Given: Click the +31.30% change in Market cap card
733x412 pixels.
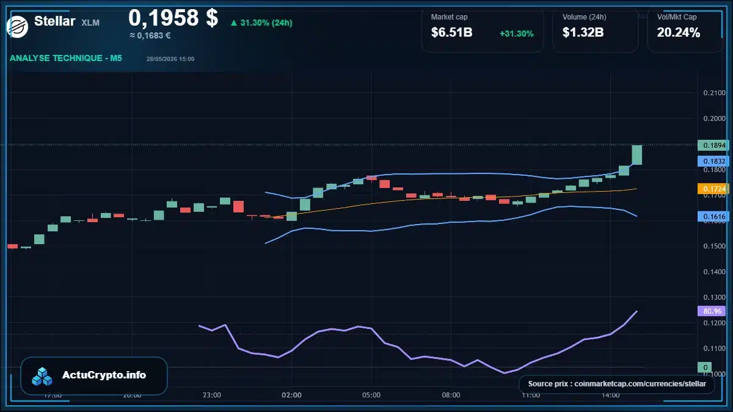Looking at the screenshot, I should click(x=517, y=34).
